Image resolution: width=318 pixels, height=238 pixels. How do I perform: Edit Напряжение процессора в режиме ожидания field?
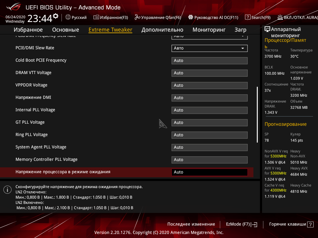pyautogui.click(x=210, y=172)
